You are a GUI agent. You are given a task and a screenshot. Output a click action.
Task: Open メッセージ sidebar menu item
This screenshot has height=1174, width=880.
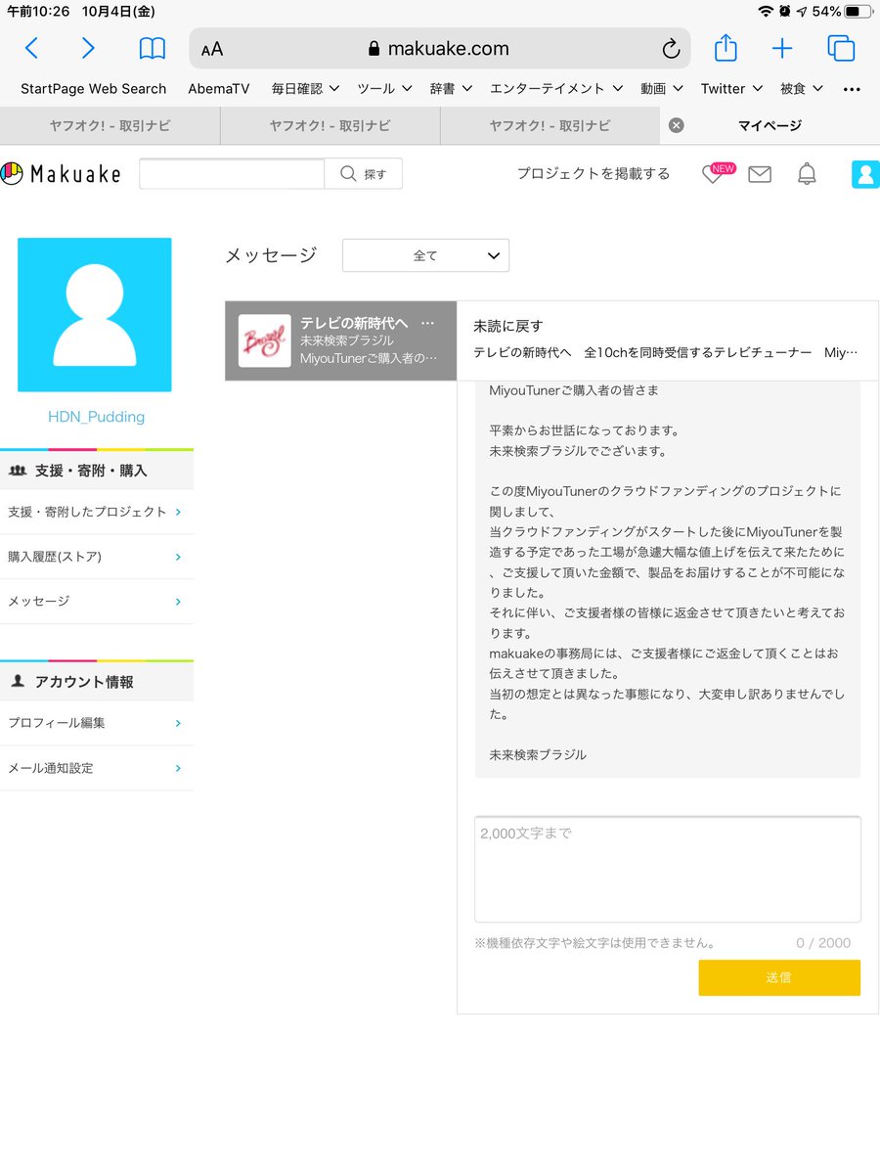click(96, 602)
